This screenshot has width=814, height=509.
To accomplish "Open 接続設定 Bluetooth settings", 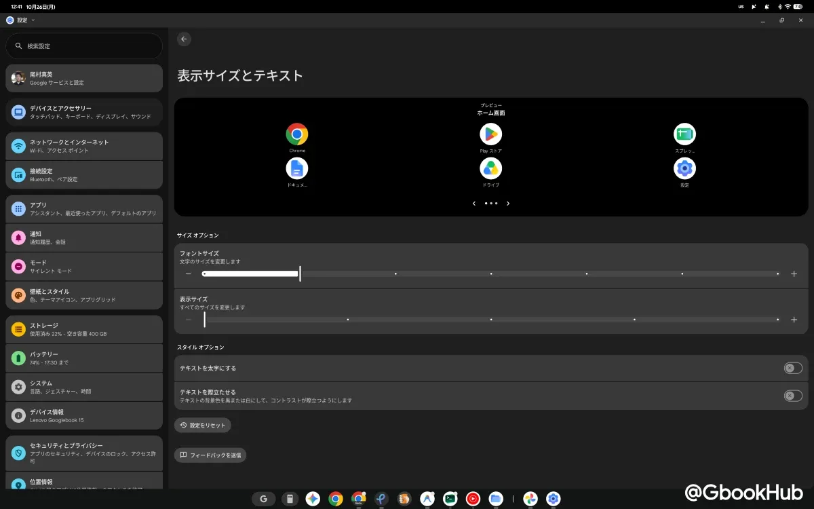I will click(x=84, y=175).
